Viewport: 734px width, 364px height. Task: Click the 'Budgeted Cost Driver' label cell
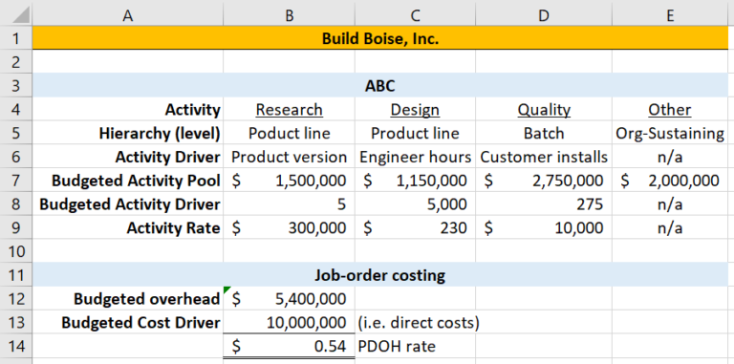click(128, 322)
